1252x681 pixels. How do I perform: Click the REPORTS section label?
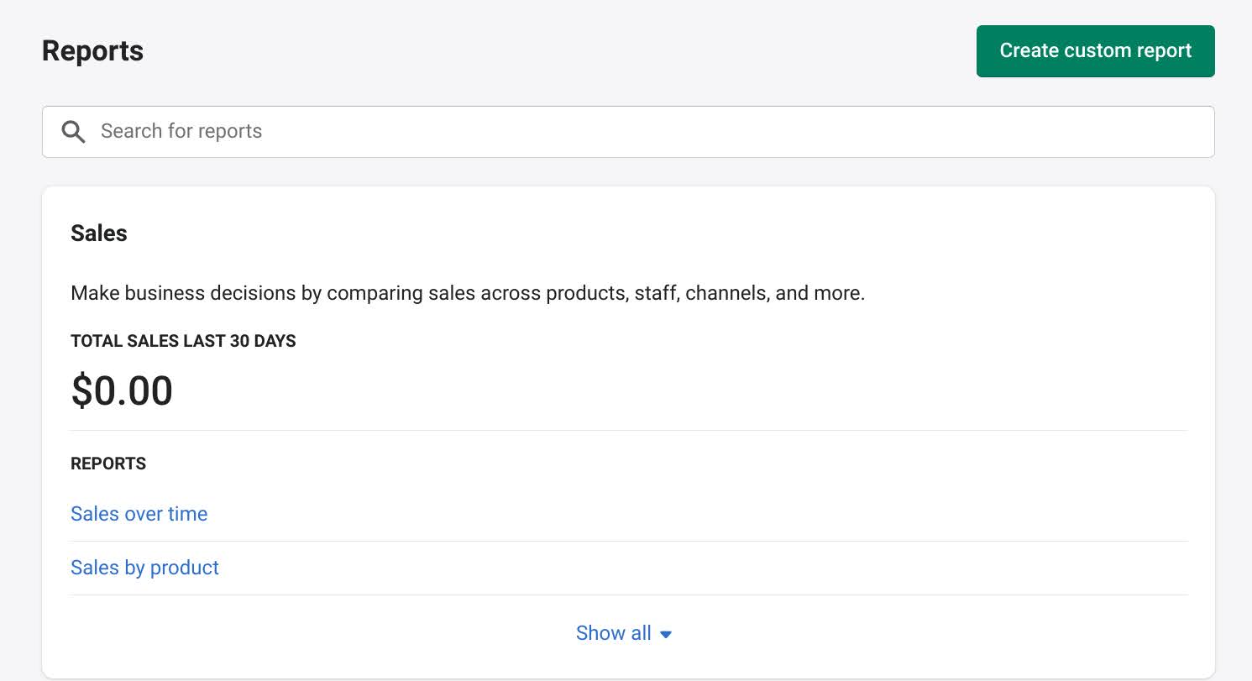(108, 464)
